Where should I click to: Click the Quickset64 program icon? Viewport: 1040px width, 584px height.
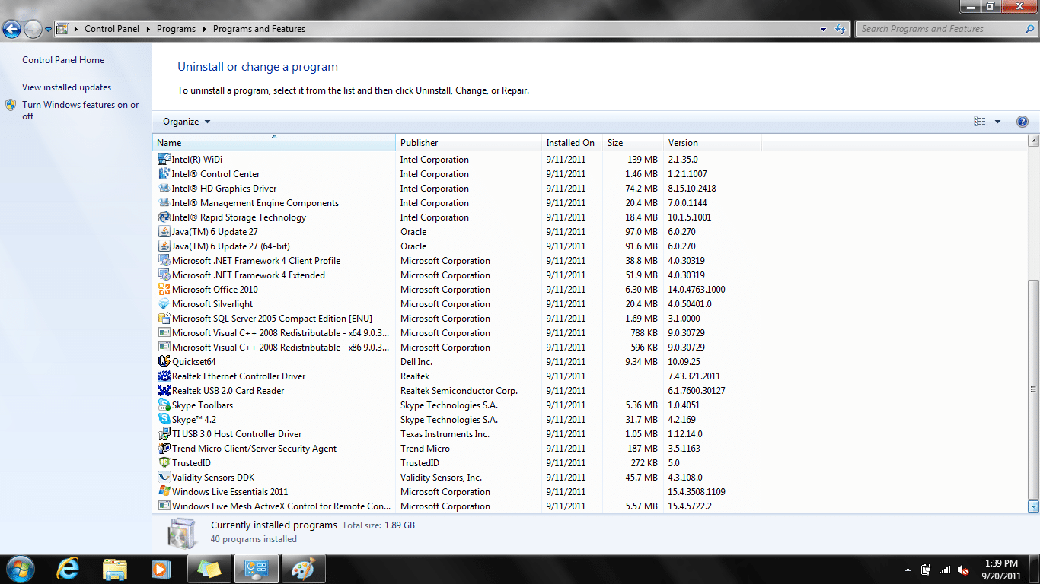(164, 362)
